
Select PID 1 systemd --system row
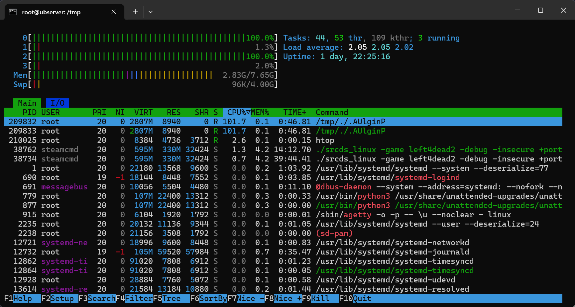[283, 168]
